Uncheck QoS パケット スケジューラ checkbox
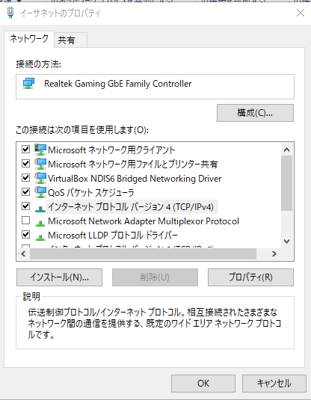This screenshot has height=400, width=311. [x=25, y=191]
